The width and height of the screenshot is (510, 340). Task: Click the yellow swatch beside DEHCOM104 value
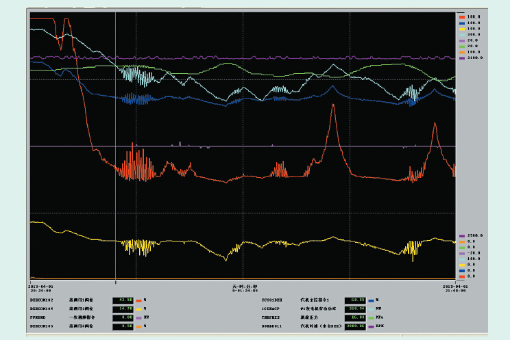pyautogui.click(x=138, y=309)
